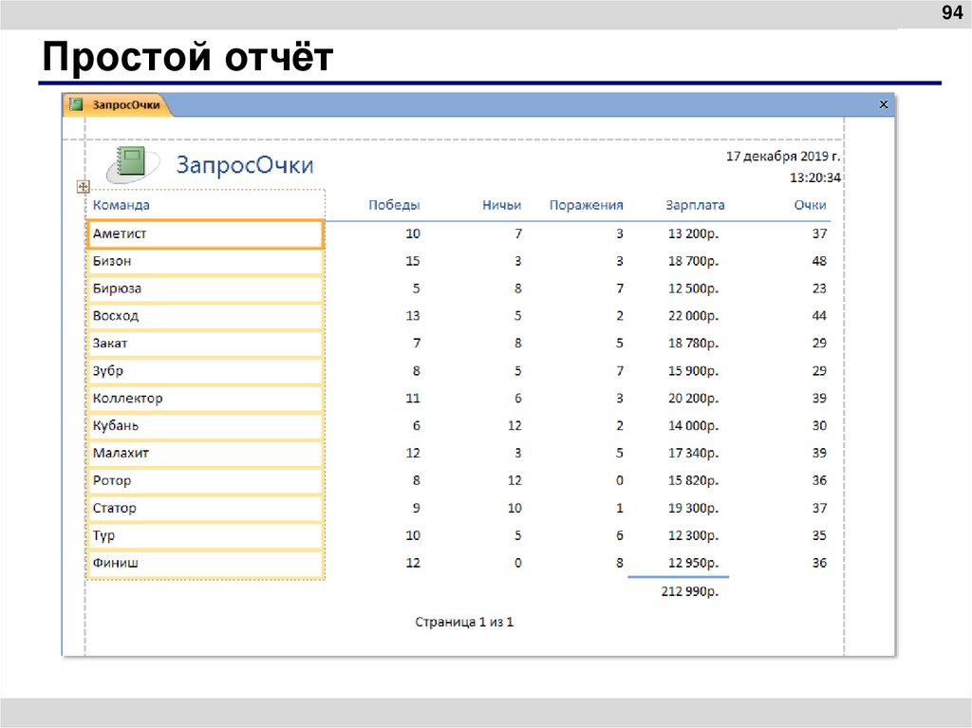The width and height of the screenshot is (972, 728).
Task: Click the date label 17 декабря 2019 г.
Action: click(783, 157)
